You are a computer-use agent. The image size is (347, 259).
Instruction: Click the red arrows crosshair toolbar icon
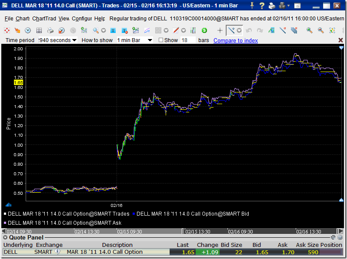pyautogui.click(x=7, y=30)
